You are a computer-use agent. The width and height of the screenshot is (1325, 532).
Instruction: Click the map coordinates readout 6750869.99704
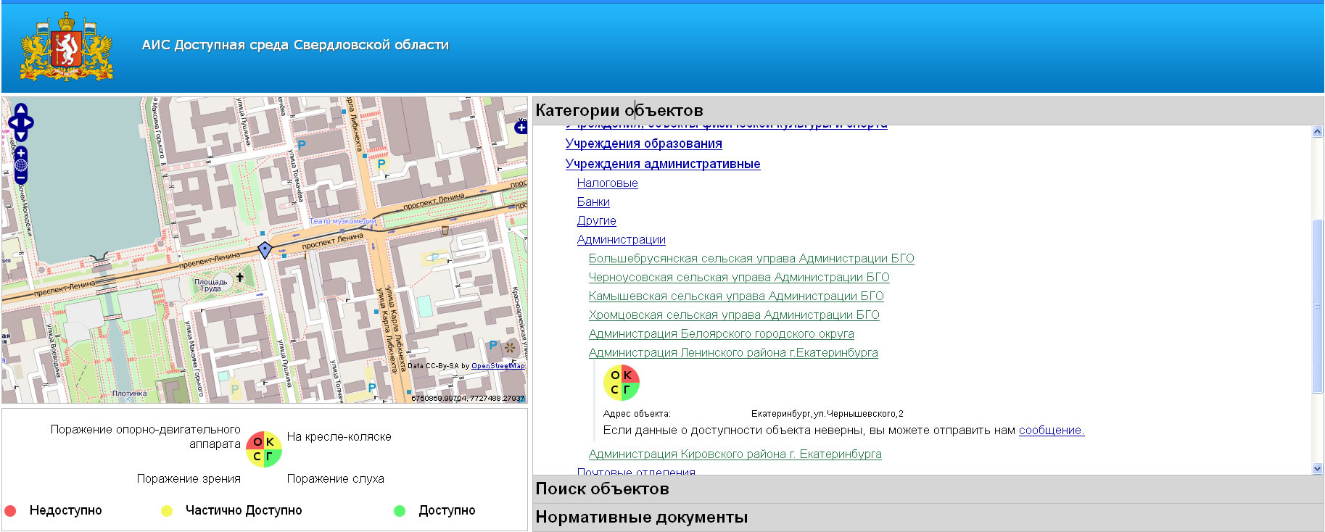point(468,399)
